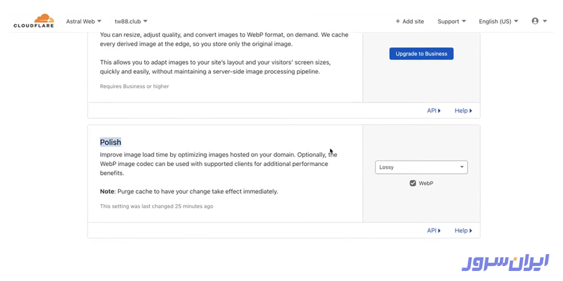Open the Help link under Polish
Screen dimensions: 563x281
pos(462,230)
